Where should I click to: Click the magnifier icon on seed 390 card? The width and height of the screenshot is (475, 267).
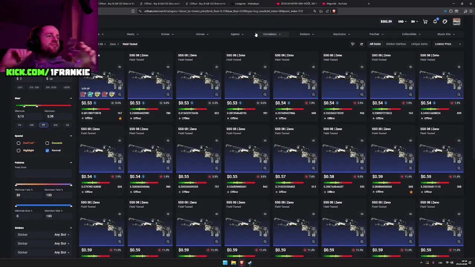point(168,168)
